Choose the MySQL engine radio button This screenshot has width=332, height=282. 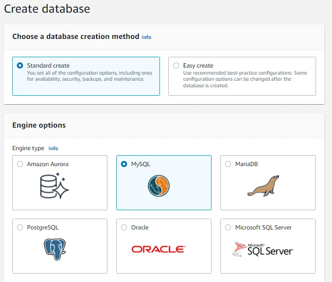point(124,164)
